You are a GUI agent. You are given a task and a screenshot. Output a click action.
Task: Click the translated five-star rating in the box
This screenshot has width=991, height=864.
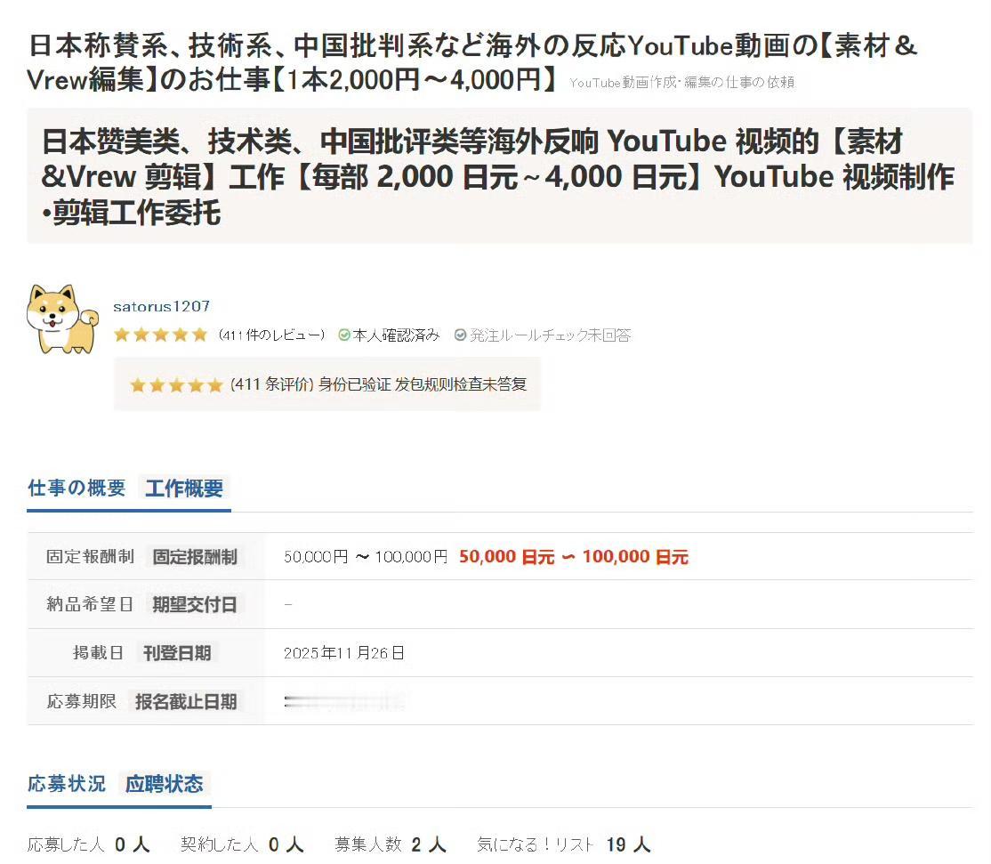[176, 385]
